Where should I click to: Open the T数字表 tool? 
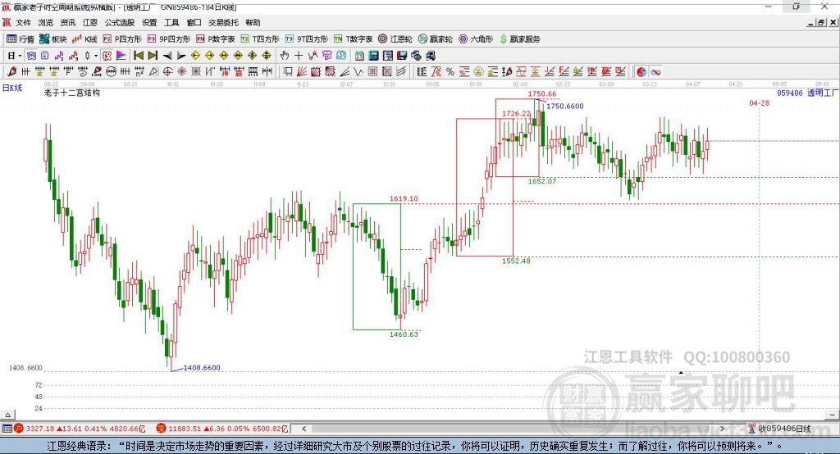tap(353, 39)
